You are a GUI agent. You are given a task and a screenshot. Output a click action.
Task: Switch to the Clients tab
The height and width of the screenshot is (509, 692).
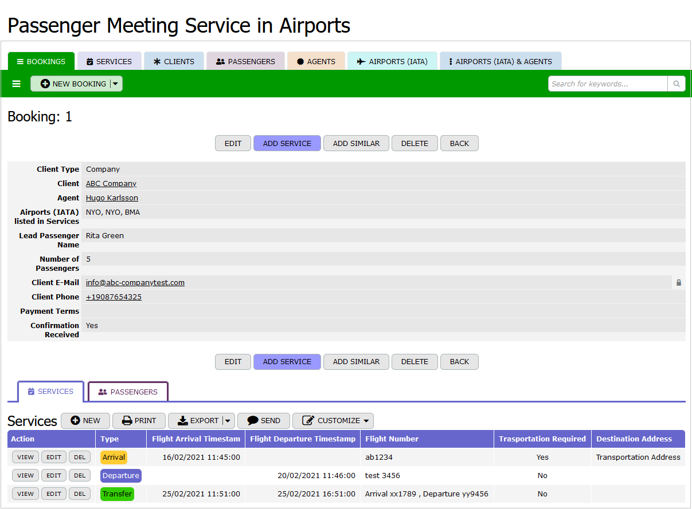tap(174, 61)
